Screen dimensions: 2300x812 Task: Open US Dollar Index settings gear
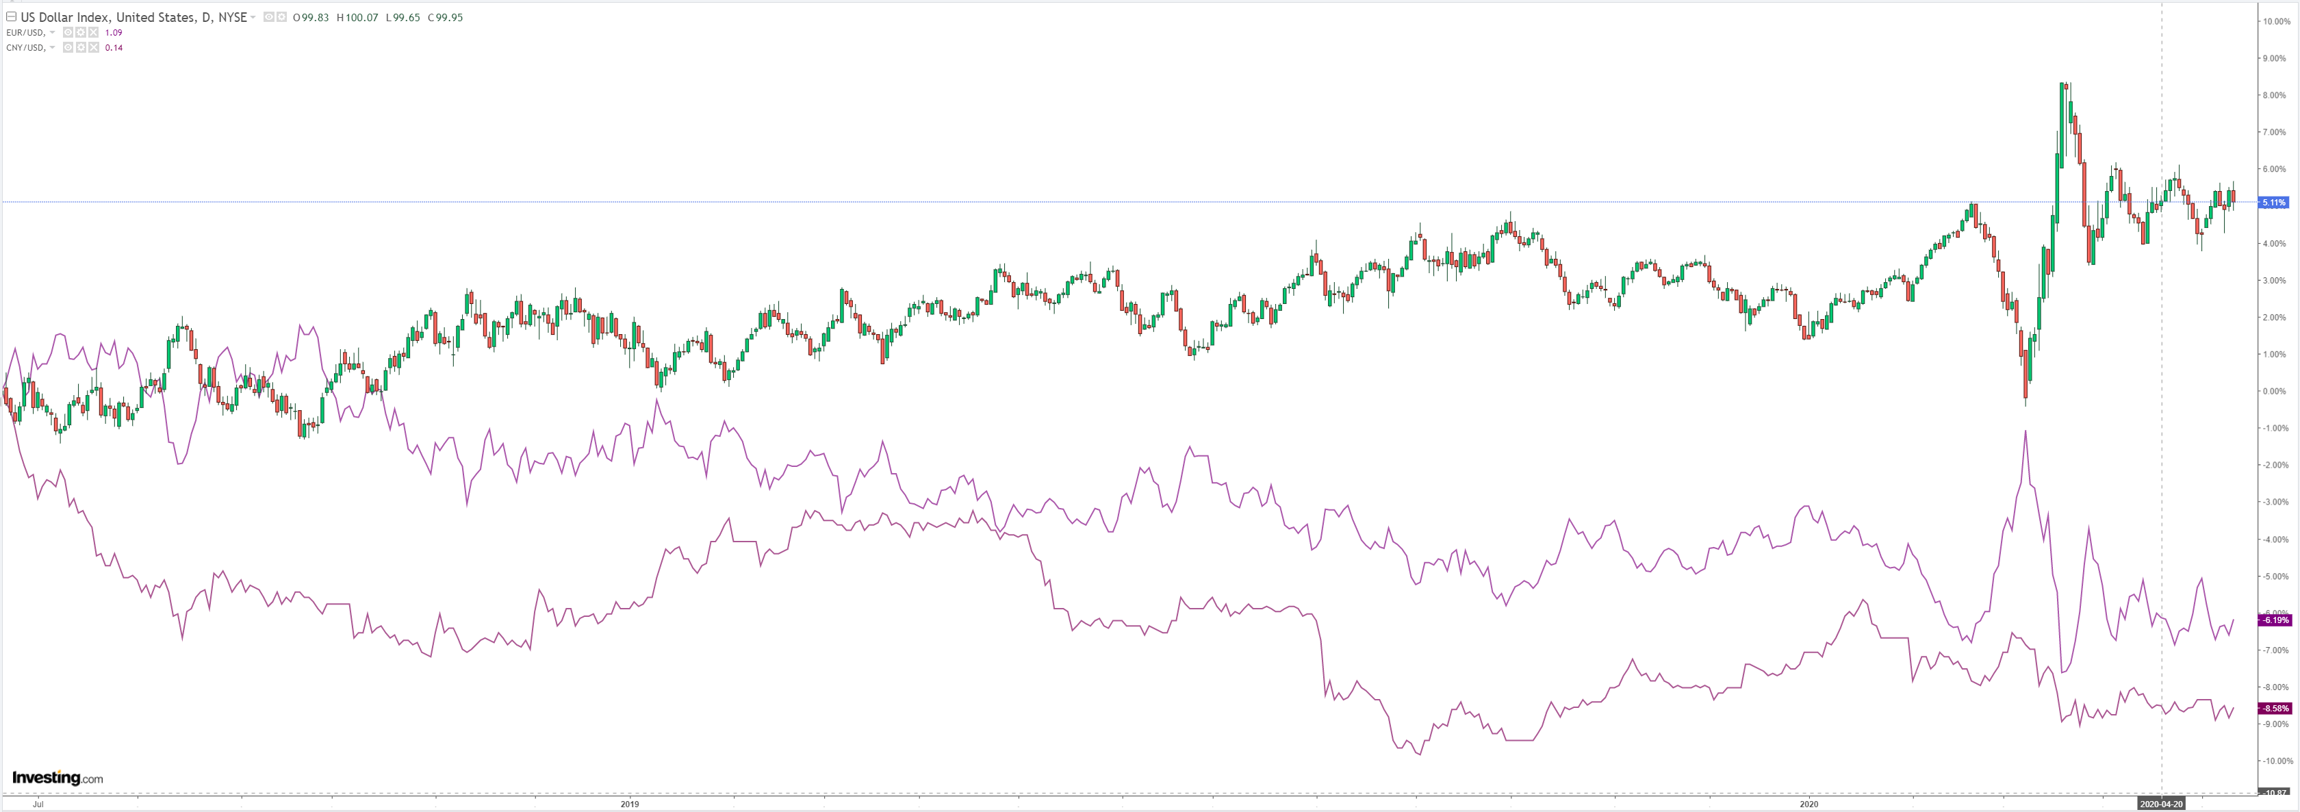281,17
